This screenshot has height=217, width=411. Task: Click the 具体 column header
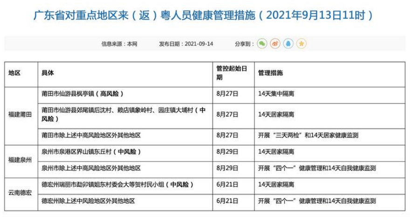(x=48, y=74)
